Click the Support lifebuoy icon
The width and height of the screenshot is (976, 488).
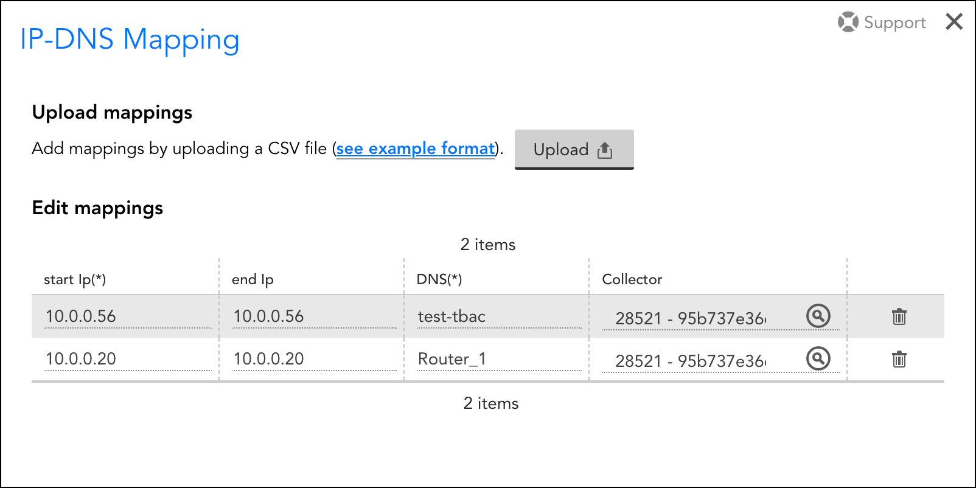[848, 23]
